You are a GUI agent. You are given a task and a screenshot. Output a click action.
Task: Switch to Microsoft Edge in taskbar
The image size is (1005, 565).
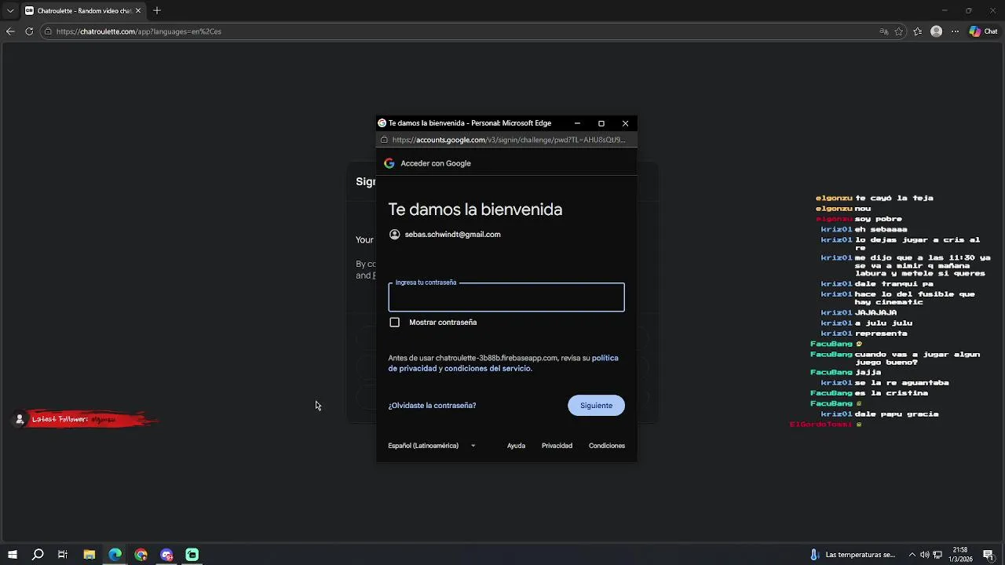pyautogui.click(x=115, y=555)
